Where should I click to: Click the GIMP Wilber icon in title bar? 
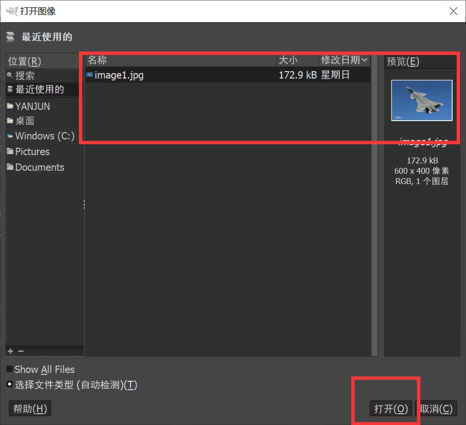[x=12, y=11]
